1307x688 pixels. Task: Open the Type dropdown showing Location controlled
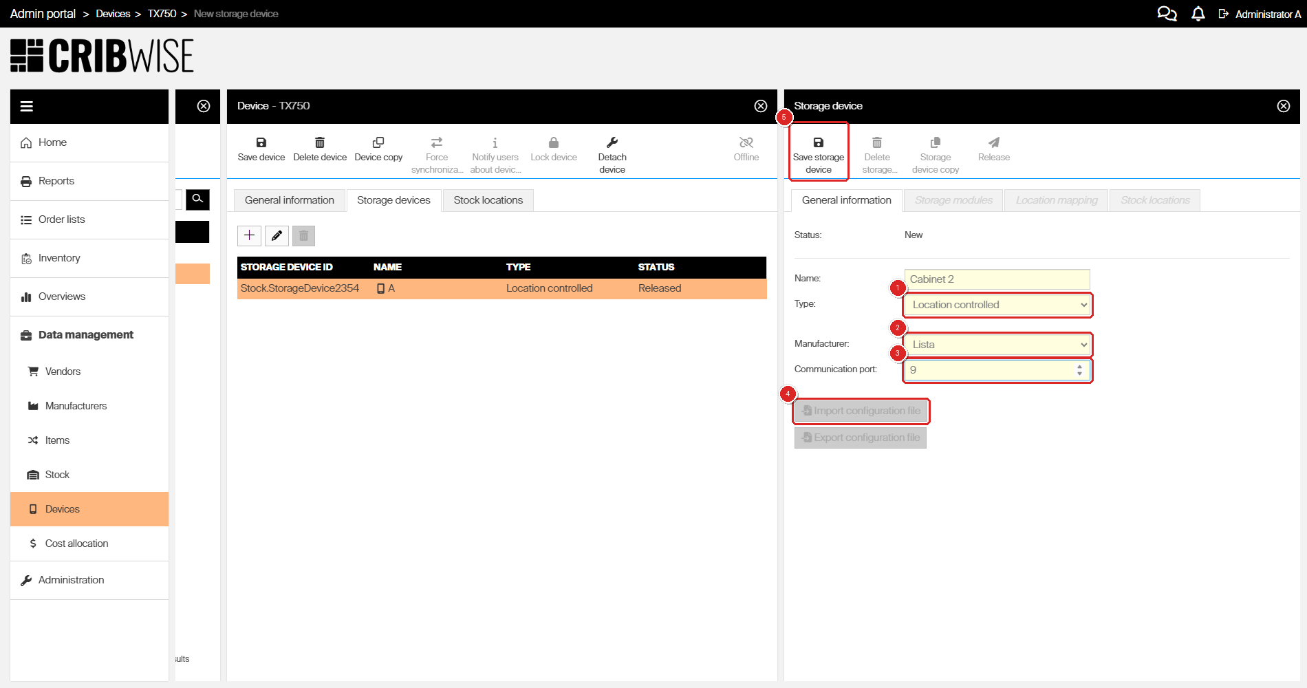(997, 305)
